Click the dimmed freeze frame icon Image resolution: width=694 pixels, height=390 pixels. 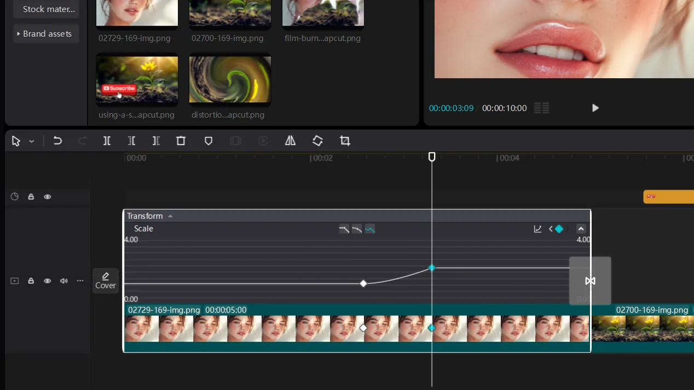tap(235, 141)
